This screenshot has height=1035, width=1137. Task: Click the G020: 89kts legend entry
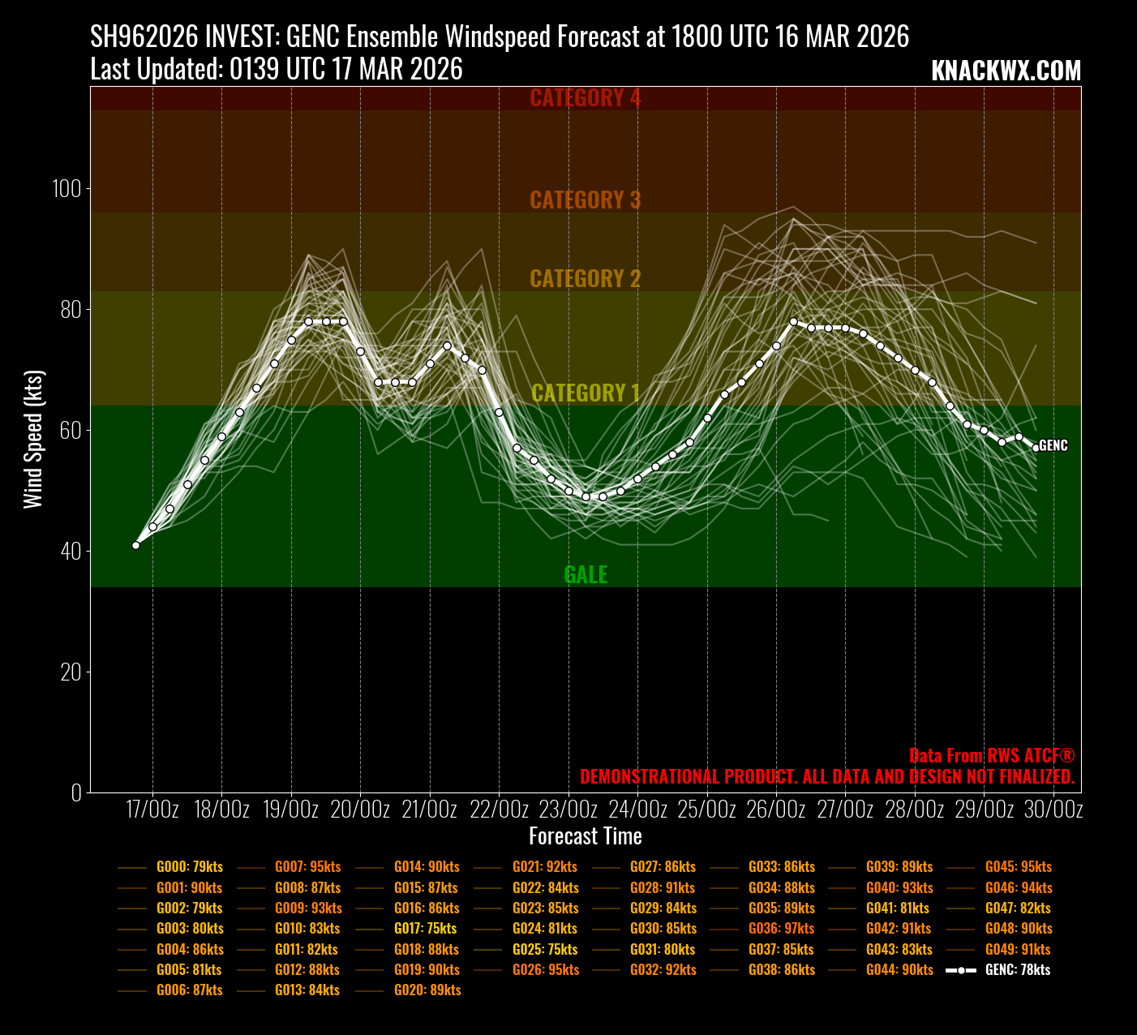click(x=427, y=990)
